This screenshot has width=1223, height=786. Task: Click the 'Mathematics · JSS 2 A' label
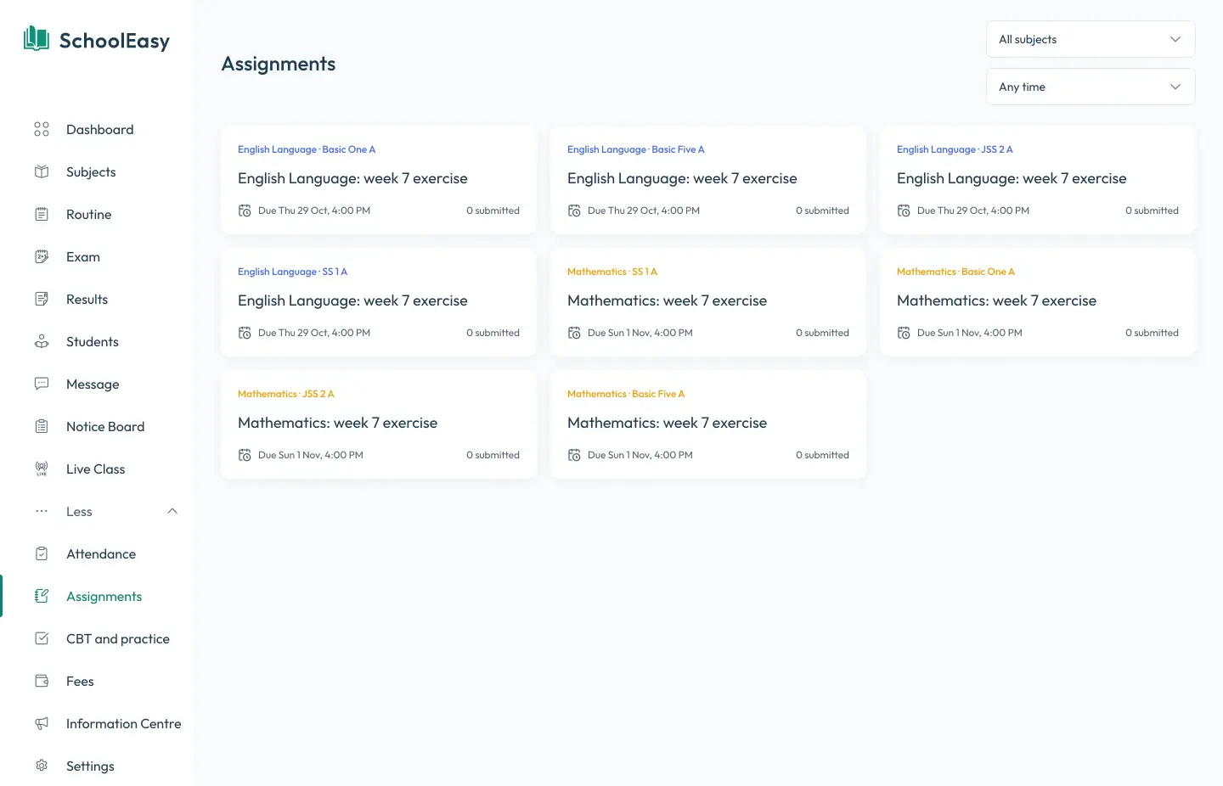coord(286,394)
